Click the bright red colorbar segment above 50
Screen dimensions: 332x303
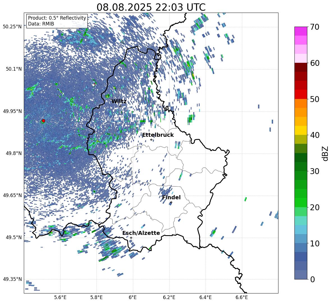(x=301, y=94)
